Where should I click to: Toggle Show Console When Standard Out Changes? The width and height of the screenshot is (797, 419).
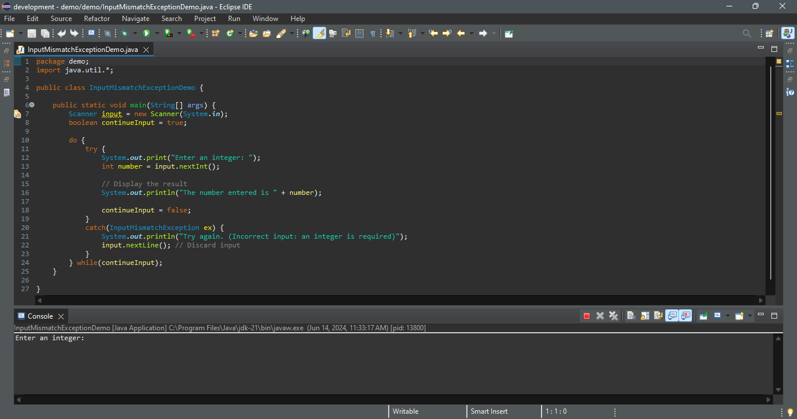[672, 316]
